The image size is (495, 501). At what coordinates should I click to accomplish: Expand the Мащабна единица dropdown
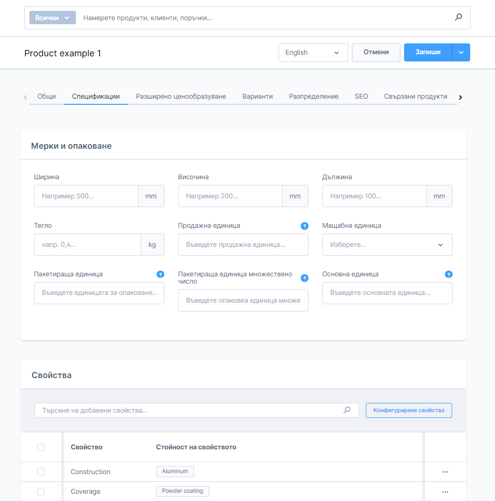387,245
